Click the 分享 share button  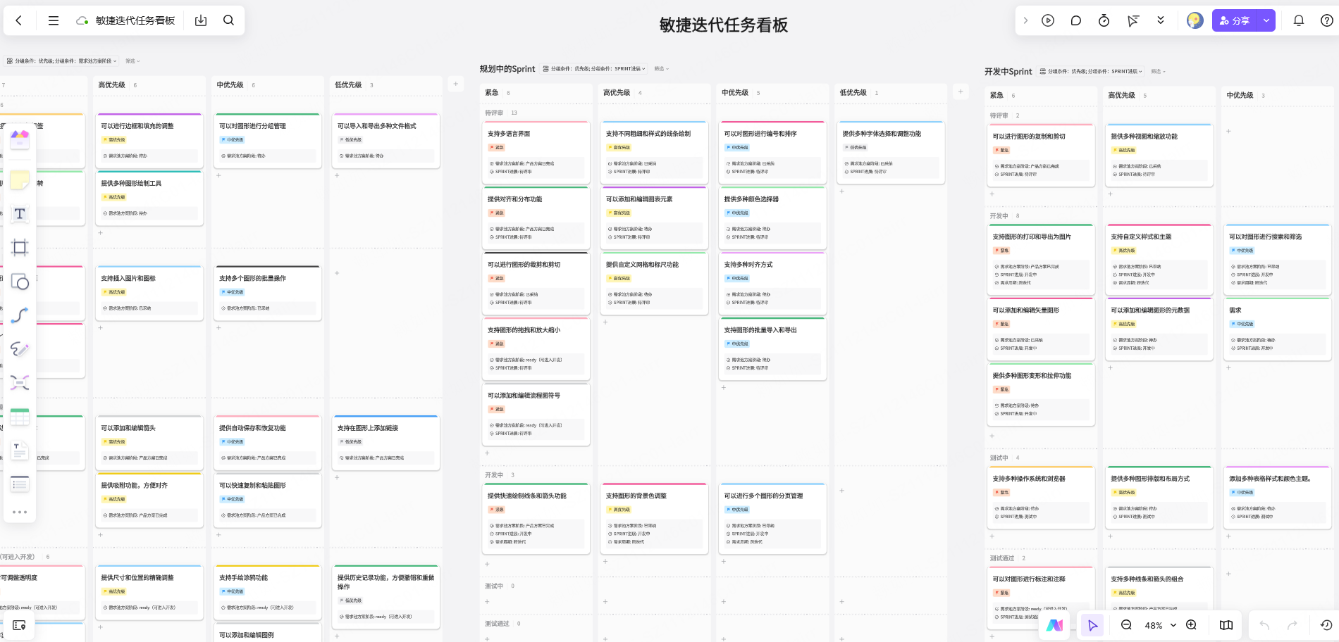pyautogui.click(x=1235, y=20)
